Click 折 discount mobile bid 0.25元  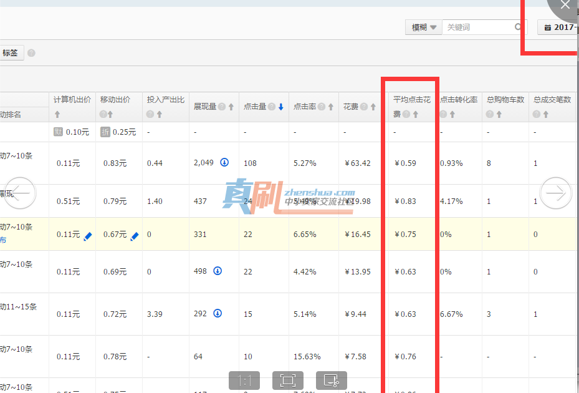click(x=118, y=132)
